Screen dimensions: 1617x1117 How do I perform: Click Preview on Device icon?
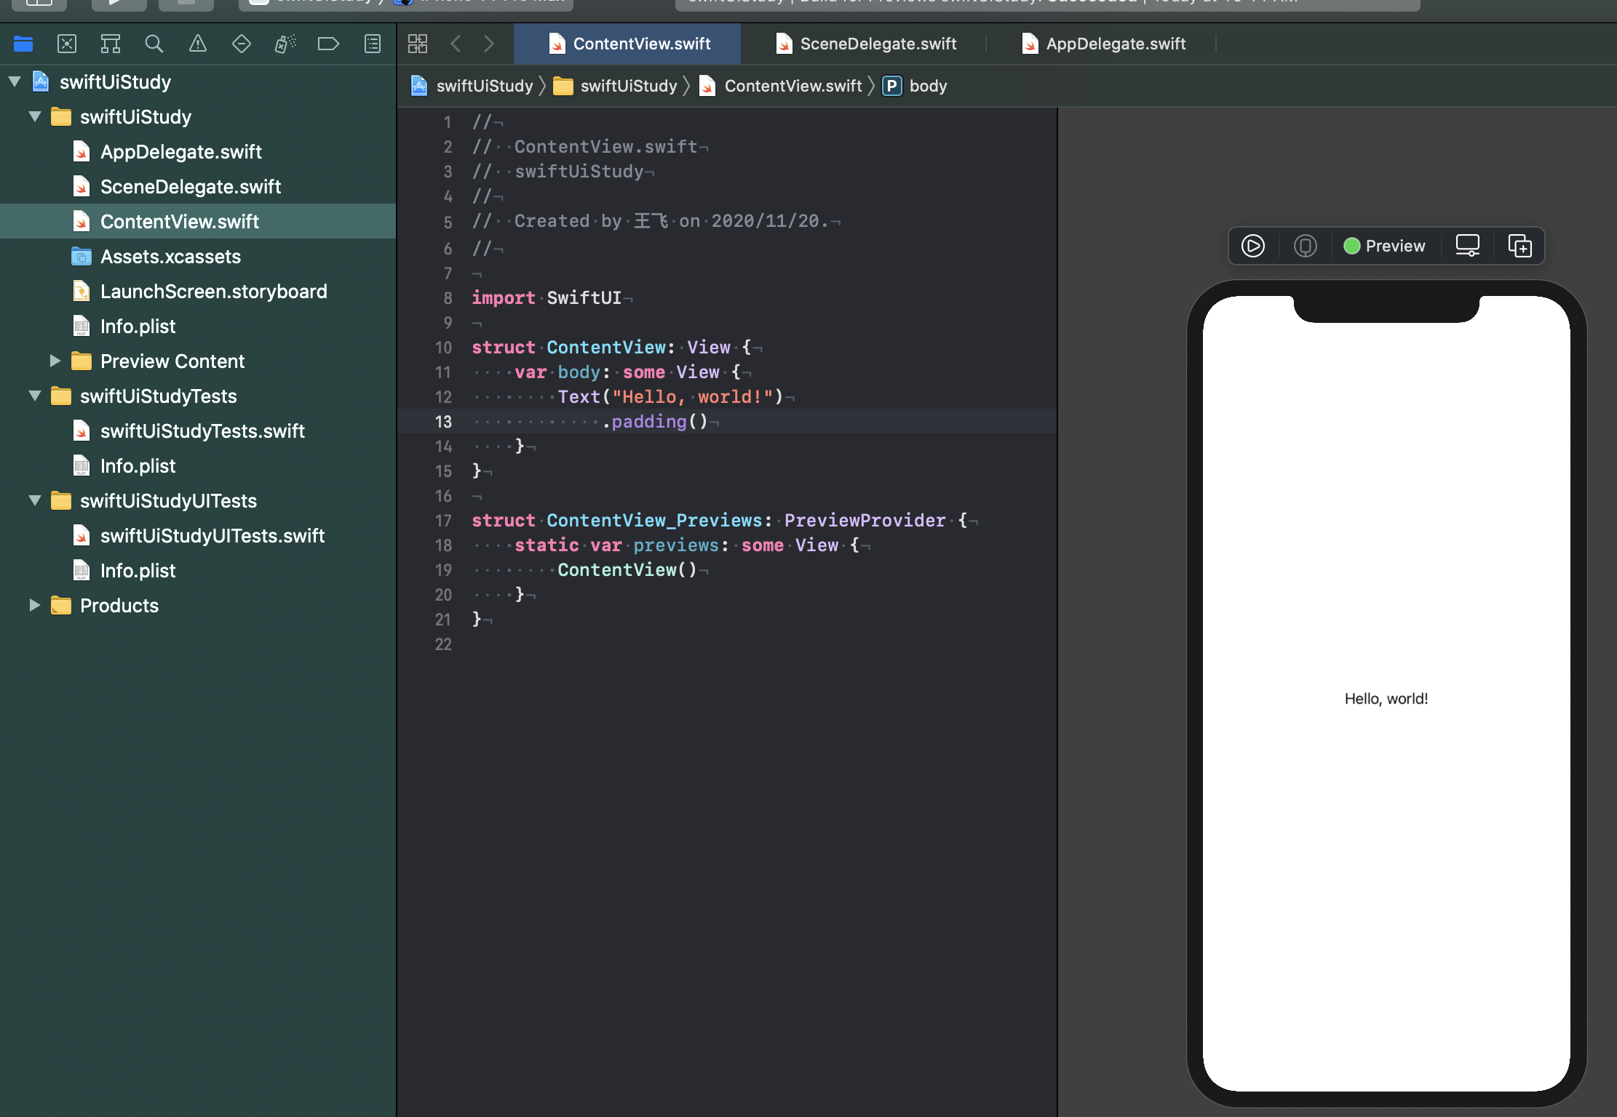click(x=1306, y=246)
